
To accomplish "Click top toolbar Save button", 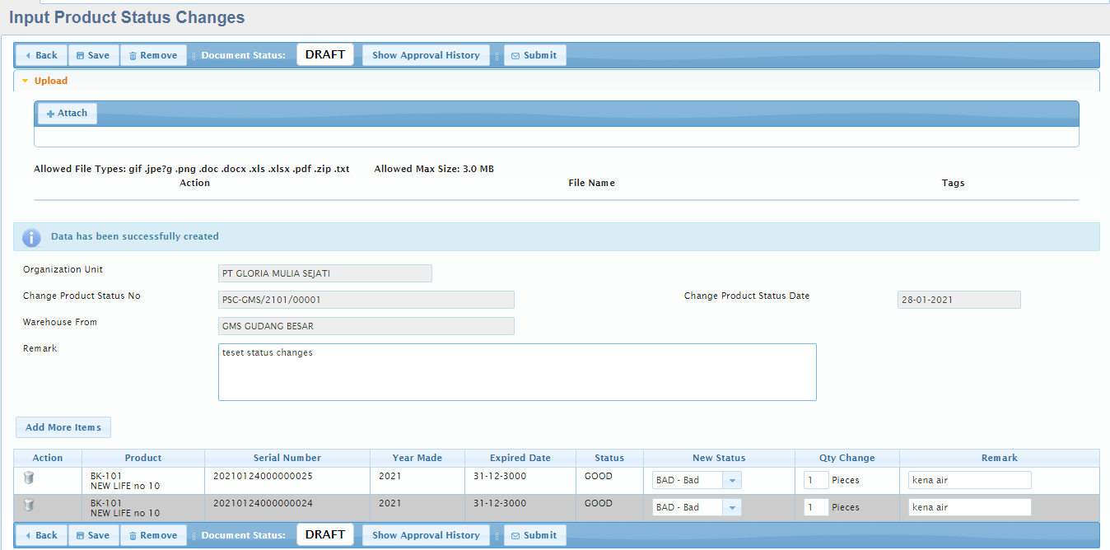I will (x=94, y=55).
